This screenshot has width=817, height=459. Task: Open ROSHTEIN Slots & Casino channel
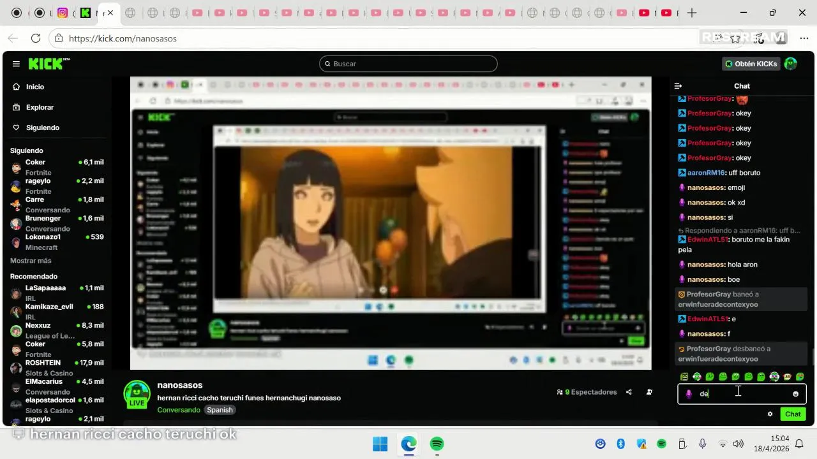click(56, 368)
